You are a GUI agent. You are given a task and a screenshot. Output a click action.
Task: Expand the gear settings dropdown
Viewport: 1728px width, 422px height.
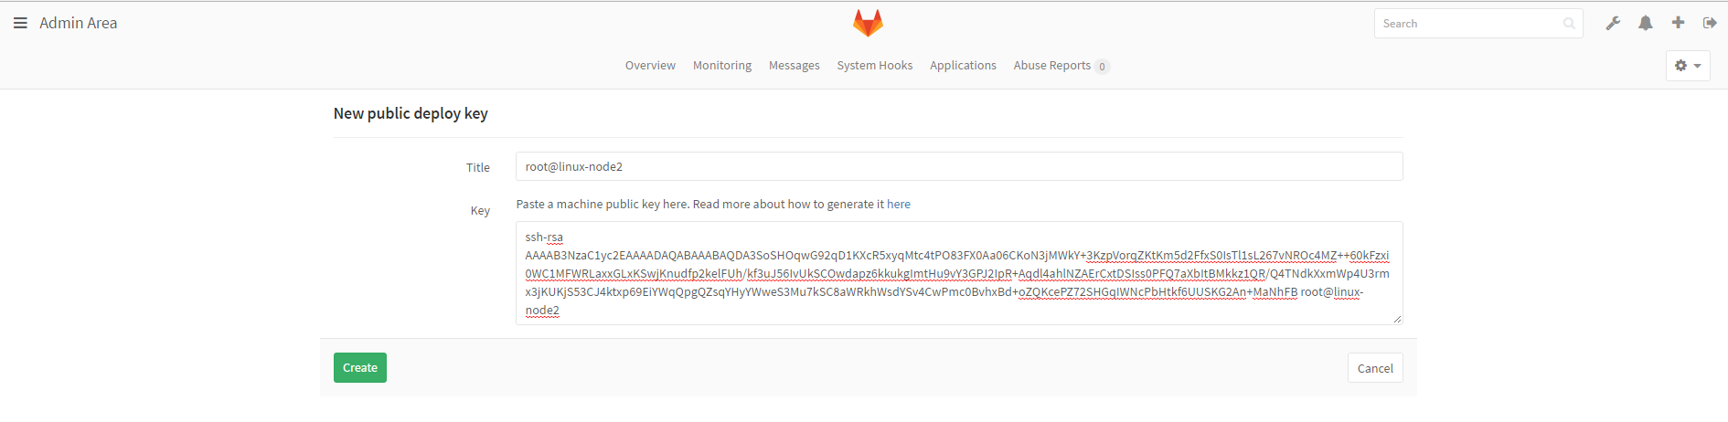pos(1687,66)
